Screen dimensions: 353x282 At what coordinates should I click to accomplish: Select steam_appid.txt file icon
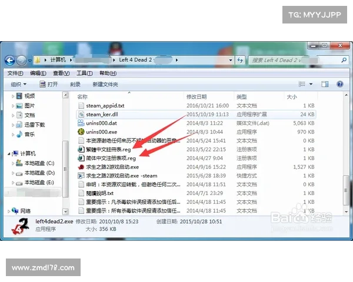point(81,106)
